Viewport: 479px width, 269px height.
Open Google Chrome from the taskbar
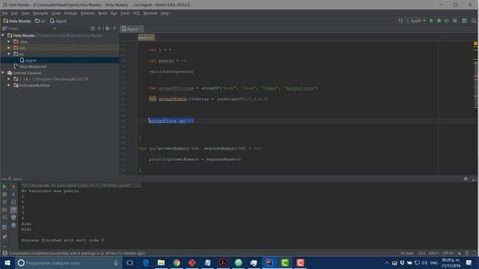[x=177, y=262]
